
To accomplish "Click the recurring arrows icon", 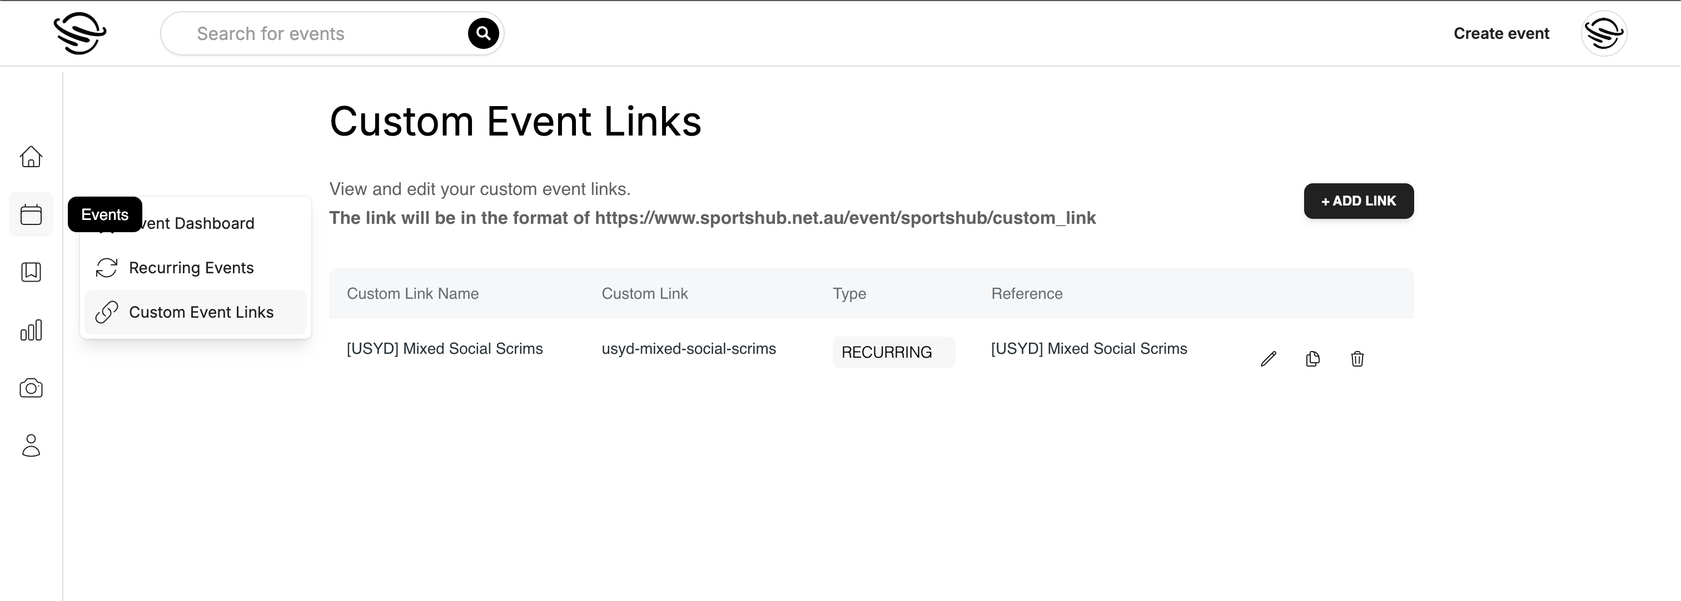I will tap(106, 268).
